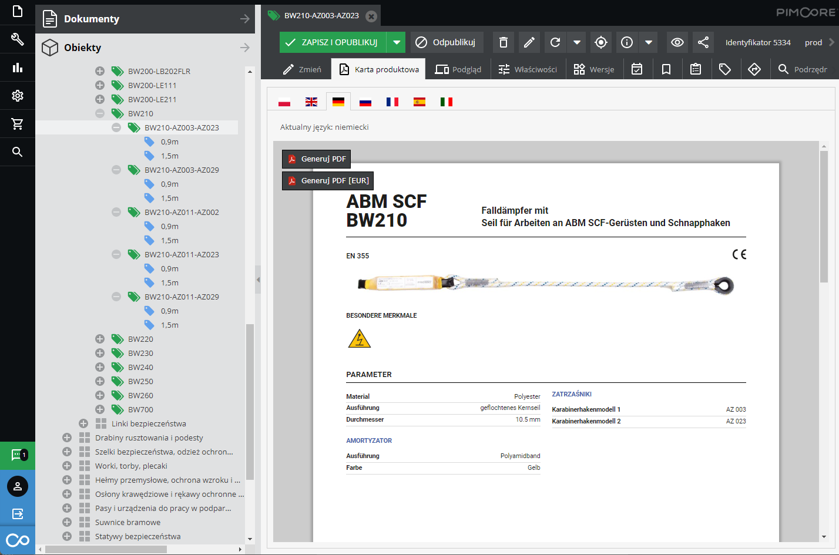Open the notifications chat icon with badge

tap(18, 455)
